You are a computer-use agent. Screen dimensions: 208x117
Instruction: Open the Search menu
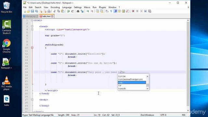38,7
